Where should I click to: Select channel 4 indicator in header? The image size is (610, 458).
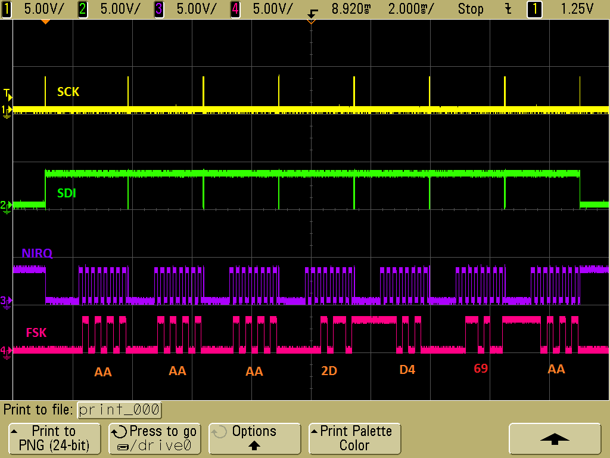235,9
